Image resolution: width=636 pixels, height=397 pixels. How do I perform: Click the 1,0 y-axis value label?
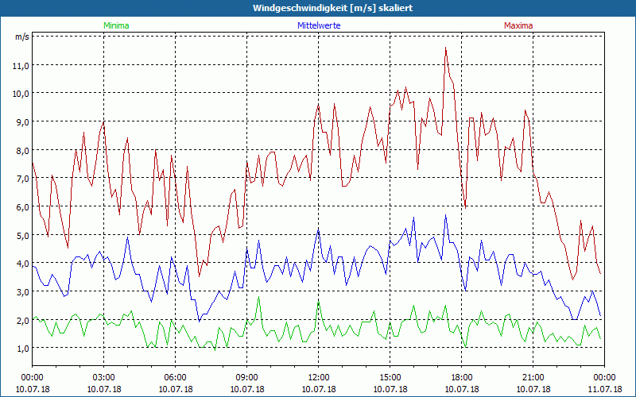(22, 349)
